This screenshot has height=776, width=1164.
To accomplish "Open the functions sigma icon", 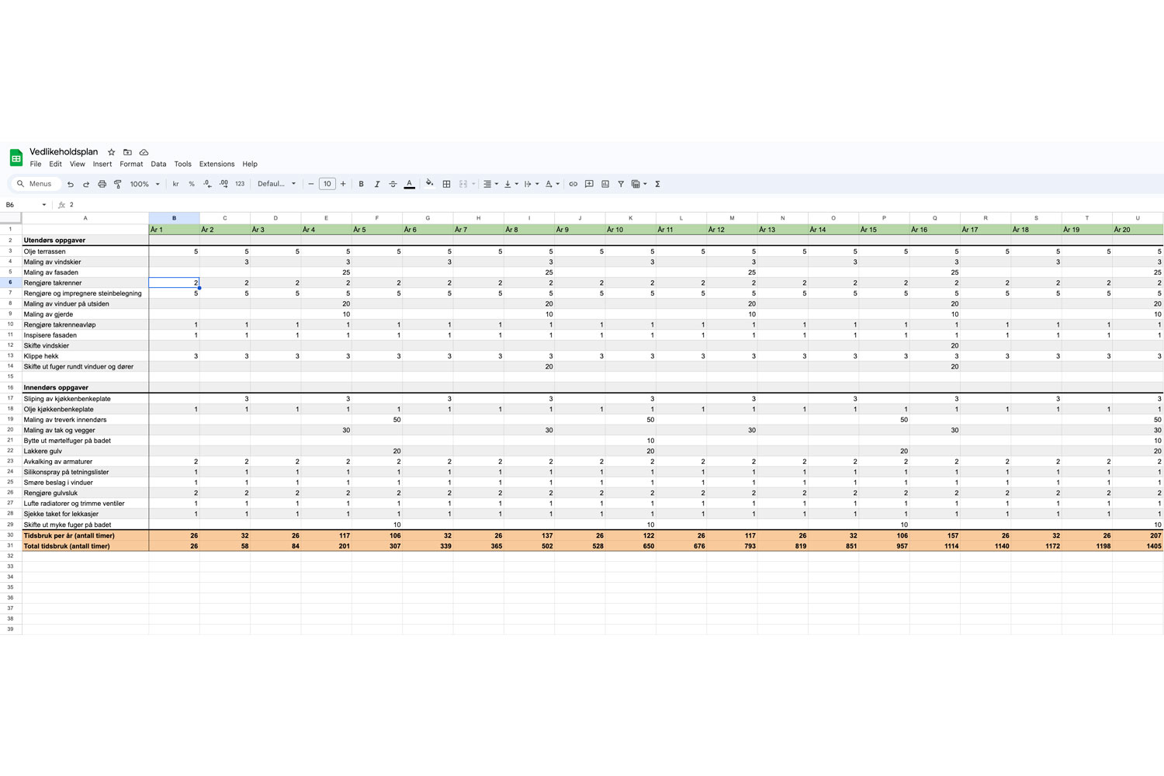I will tap(657, 184).
